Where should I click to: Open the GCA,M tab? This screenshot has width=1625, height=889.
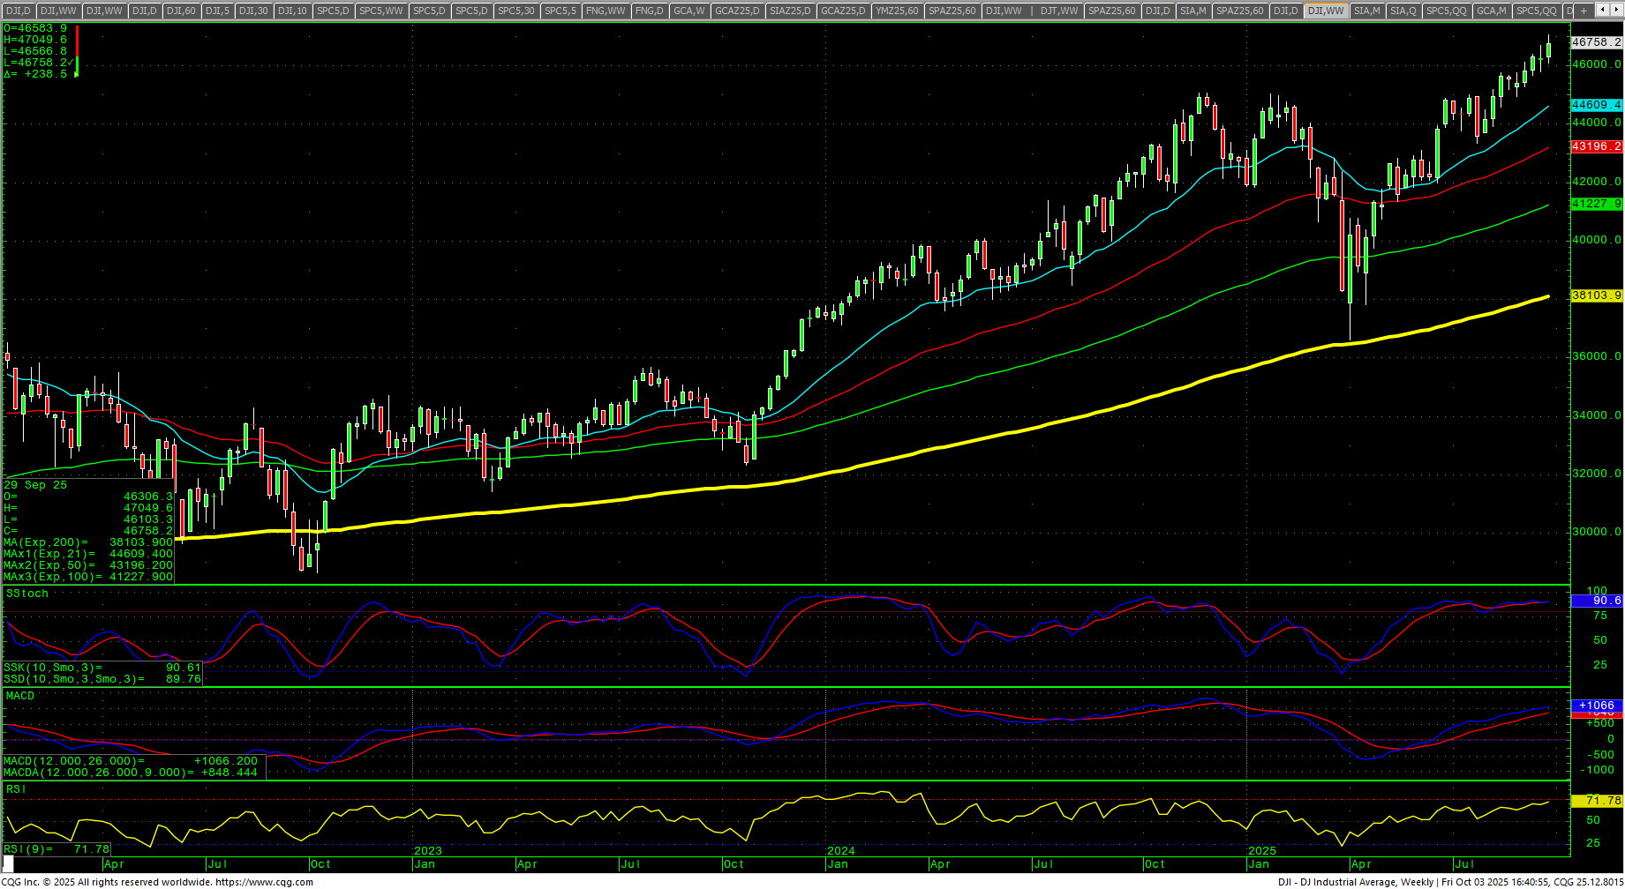click(1491, 11)
